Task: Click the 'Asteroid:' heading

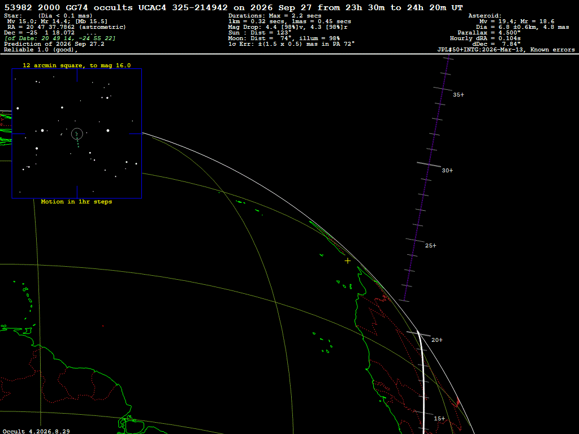Action: (x=485, y=16)
